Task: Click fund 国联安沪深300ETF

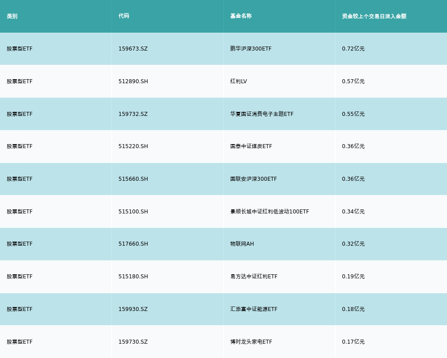Action: click(x=253, y=179)
